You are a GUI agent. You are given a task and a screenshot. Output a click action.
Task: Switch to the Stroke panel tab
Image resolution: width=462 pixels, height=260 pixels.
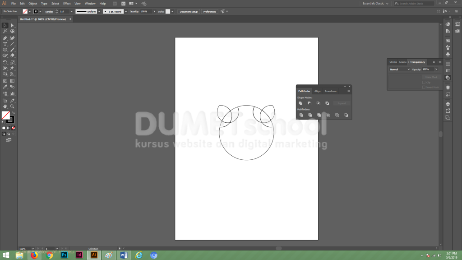(393, 62)
